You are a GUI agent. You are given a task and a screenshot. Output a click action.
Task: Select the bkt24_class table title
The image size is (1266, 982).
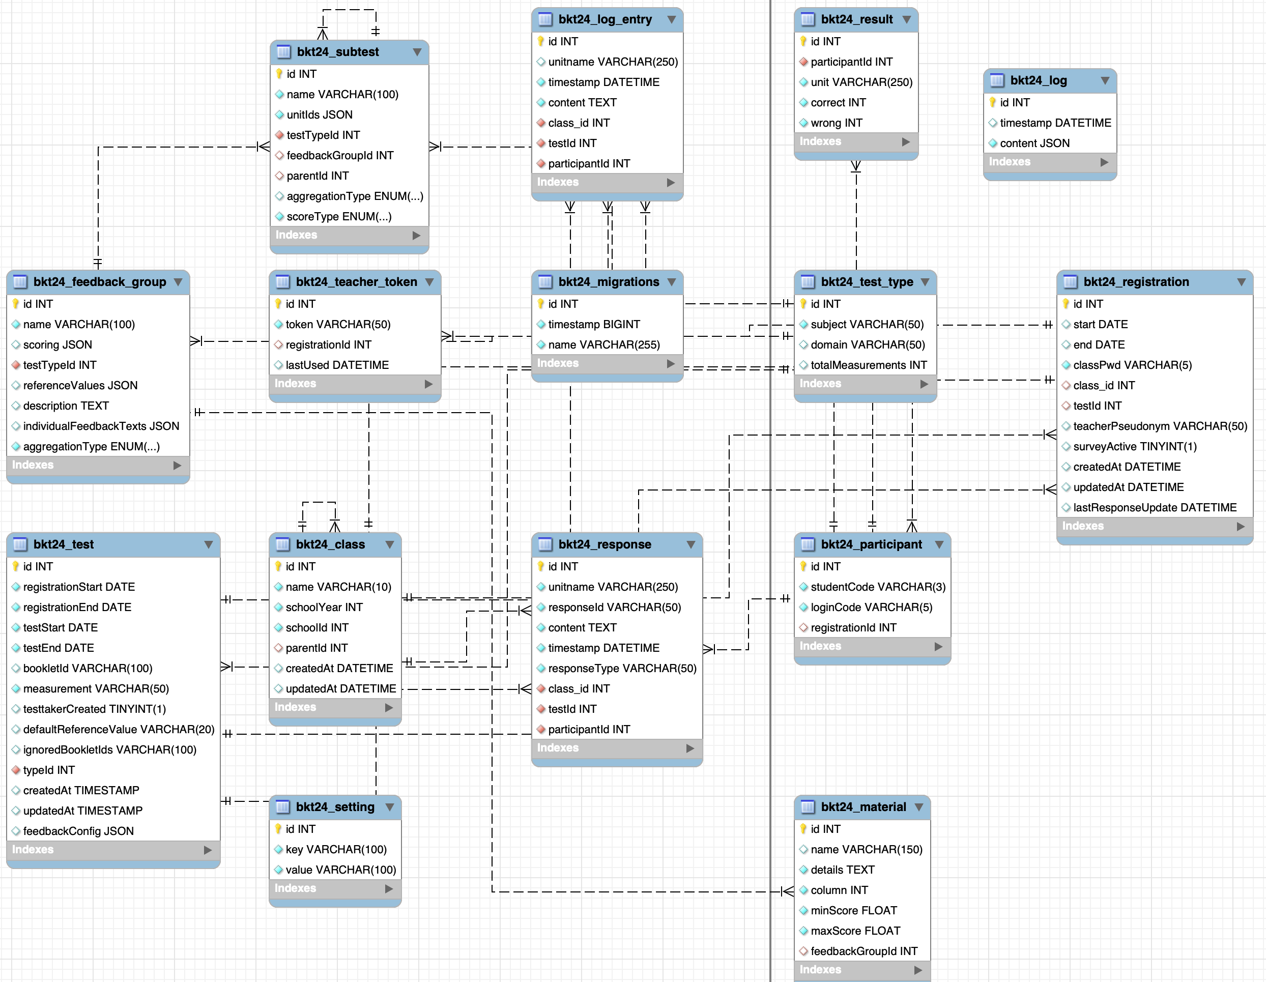click(x=330, y=545)
